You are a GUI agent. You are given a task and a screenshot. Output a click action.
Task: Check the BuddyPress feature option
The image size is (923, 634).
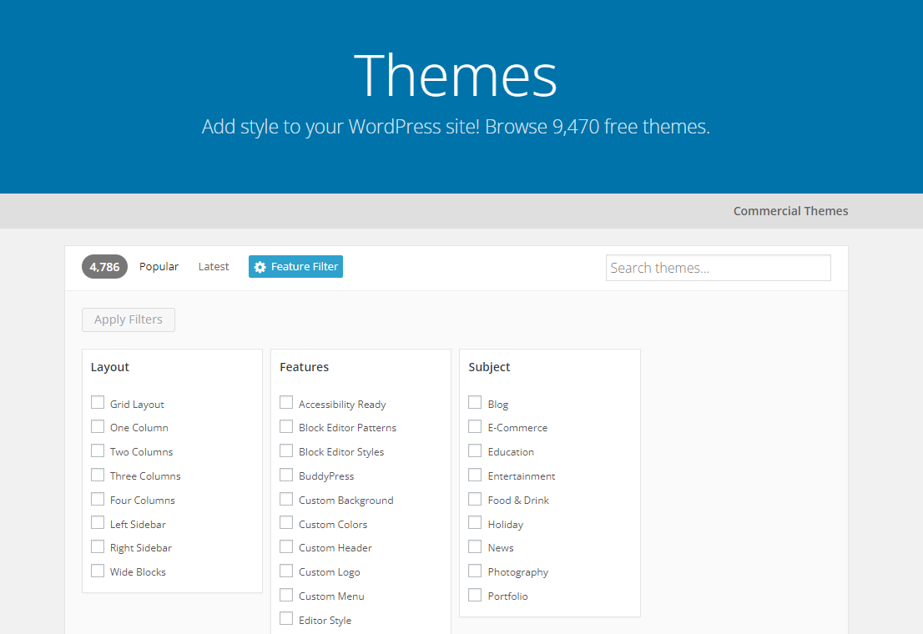(286, 475)
